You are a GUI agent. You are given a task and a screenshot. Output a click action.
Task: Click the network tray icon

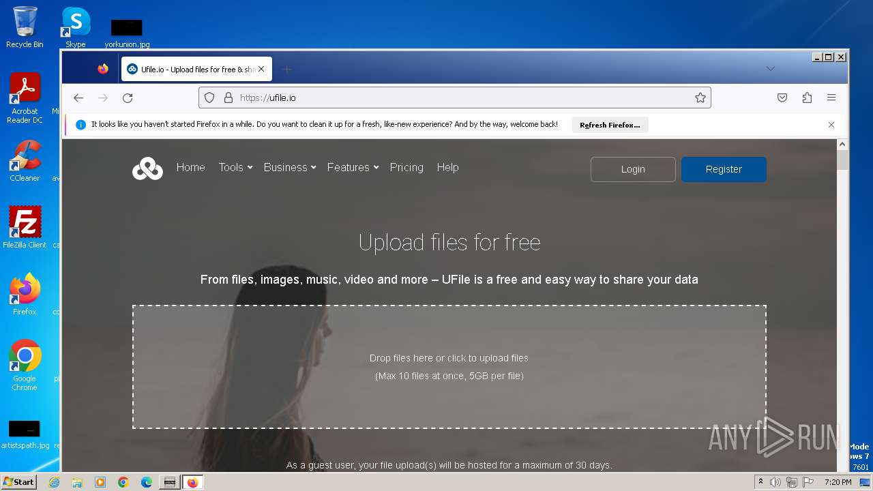tap(792, 482)
